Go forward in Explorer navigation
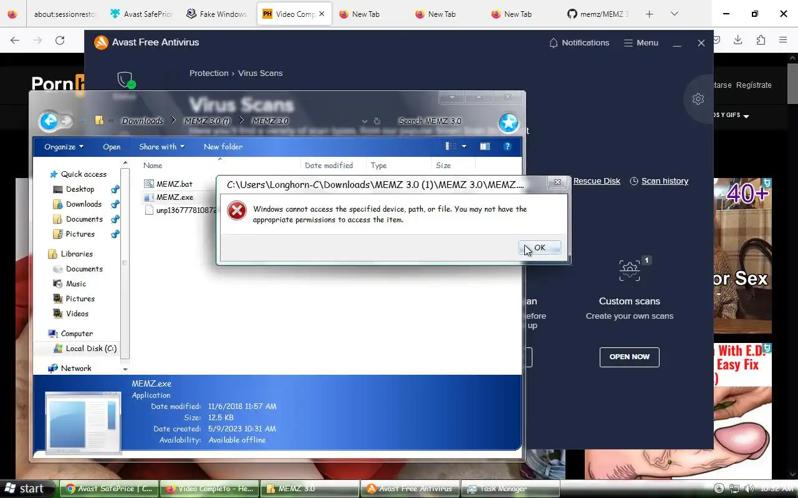This screenshot has width=798, height=498. [66, 121]
